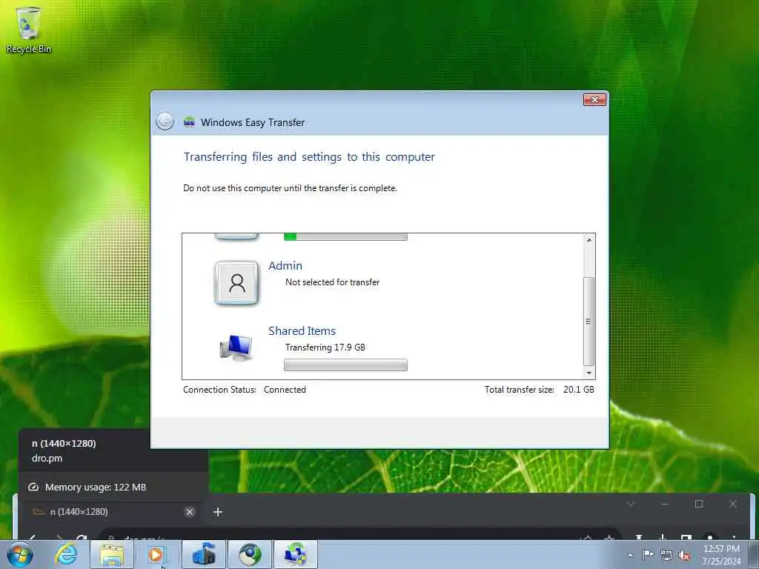Click the back arrow in Windows Easy Transfer

[165, 121]
